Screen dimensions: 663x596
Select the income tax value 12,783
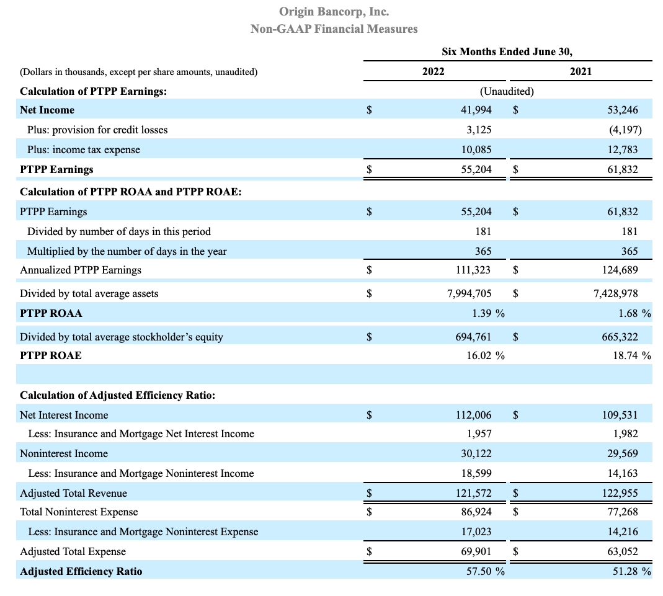pos(623,149)
